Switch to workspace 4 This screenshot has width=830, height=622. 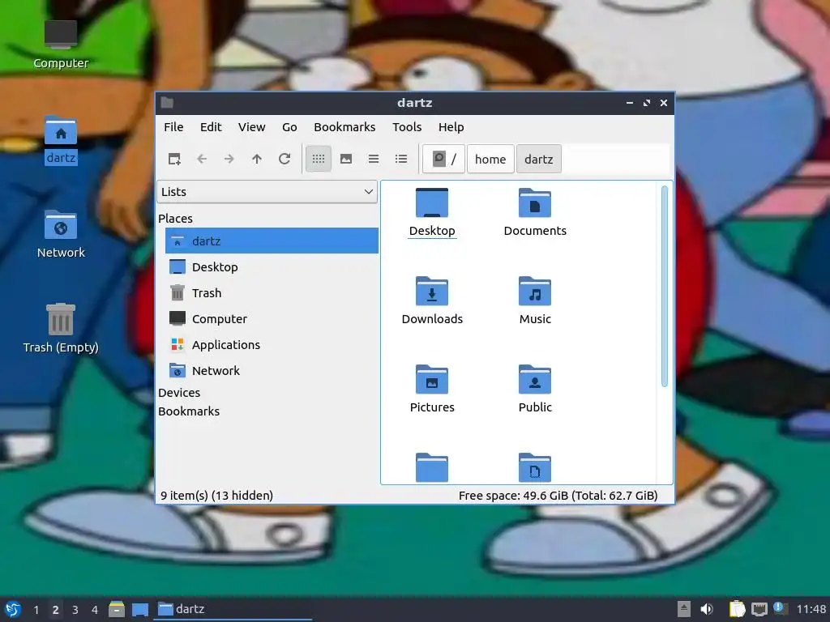(x=95, y=610)
